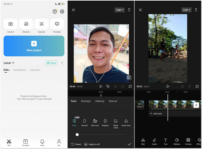Open 720P dropdown in beach video editor
202x149 pixels.
[x=187, y=10]
